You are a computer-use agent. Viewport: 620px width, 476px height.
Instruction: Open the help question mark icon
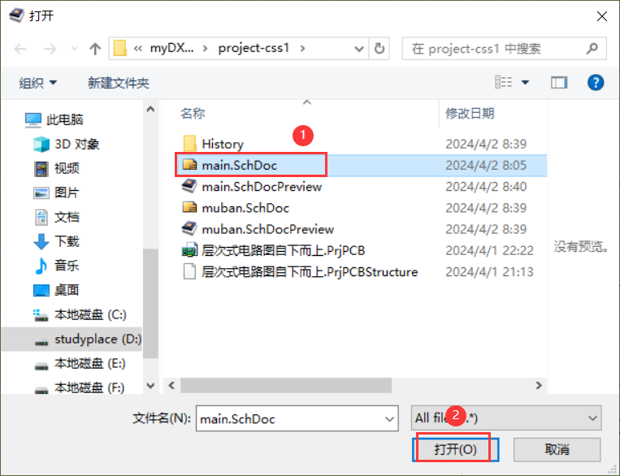pos(596,83)
